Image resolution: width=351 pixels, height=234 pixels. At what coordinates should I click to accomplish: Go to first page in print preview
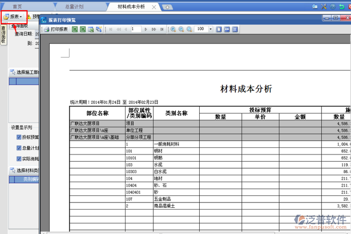point(111,29)
